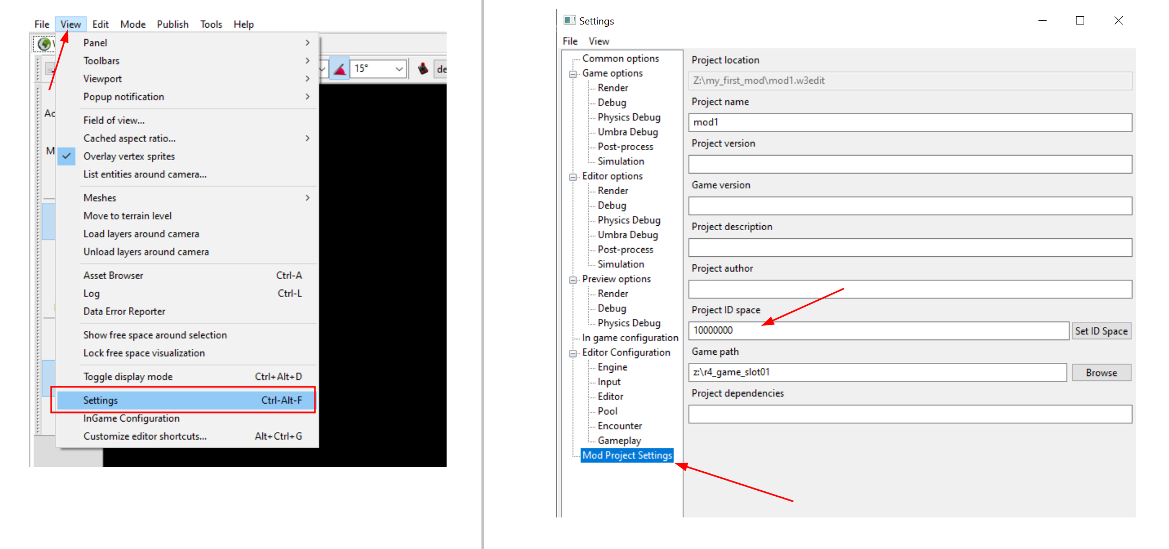This screenshot has width=1169, height=549.
Task: Collapse the Editor Configuration branch
Action: (x=573, y=353)
